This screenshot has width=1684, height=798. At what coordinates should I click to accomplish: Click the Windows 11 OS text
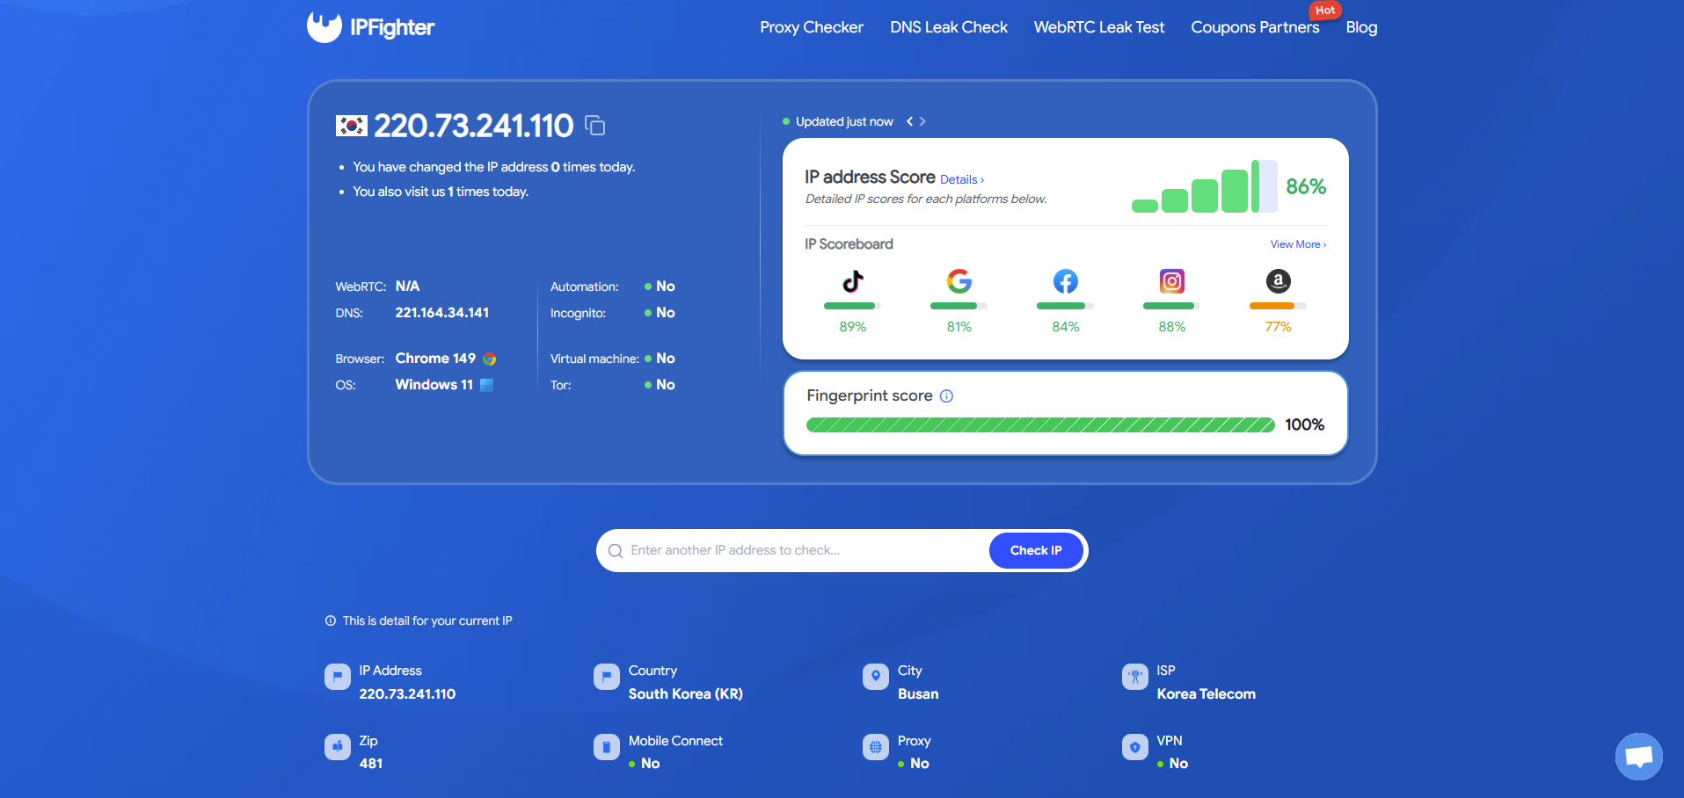click(434, 385)
